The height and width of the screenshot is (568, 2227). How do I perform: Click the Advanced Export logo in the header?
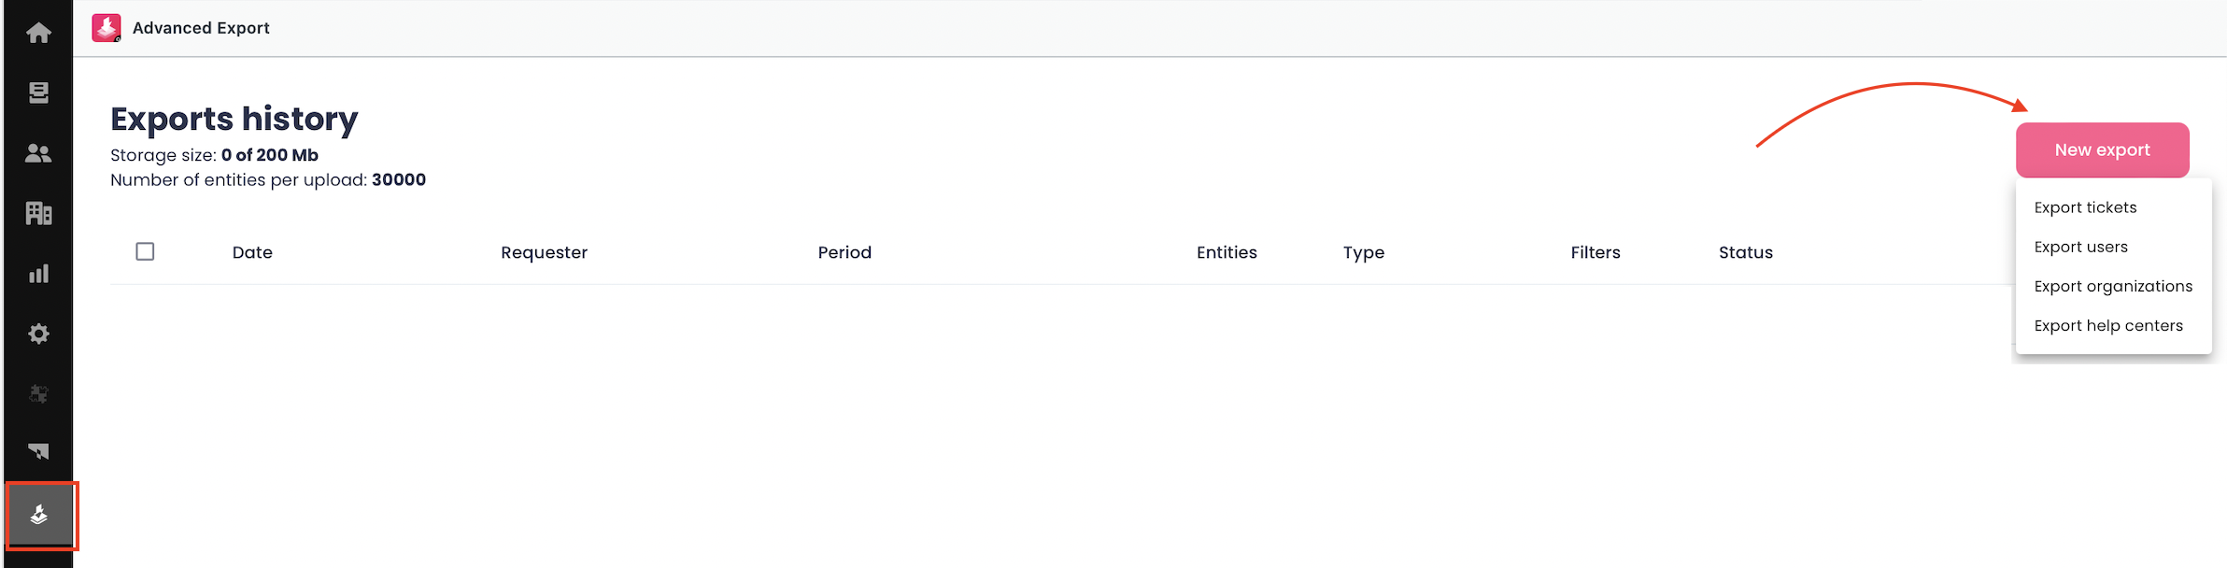point(106,27)
